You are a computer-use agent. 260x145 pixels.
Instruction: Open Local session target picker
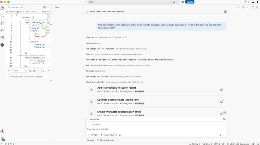pyautogui.click(x=91, y=140)
